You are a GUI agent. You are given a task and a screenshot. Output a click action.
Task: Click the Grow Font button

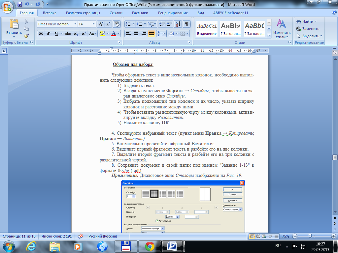pos(101,24)
